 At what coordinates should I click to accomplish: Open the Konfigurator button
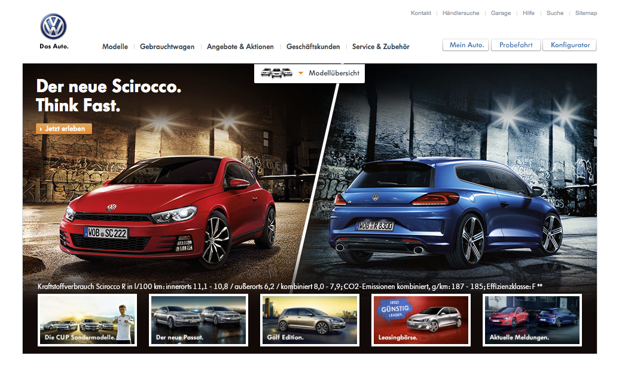(569, 45)
